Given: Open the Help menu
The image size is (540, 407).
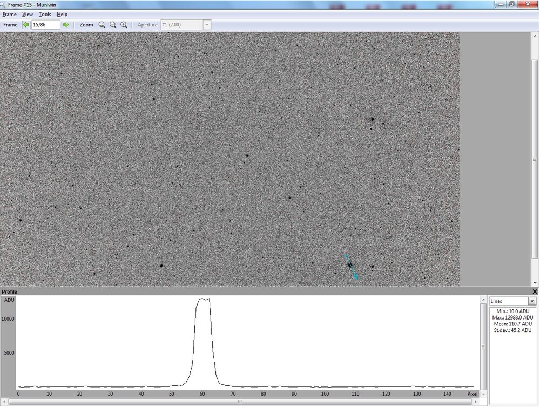Looking at the screenshot, I should [62, 14].
